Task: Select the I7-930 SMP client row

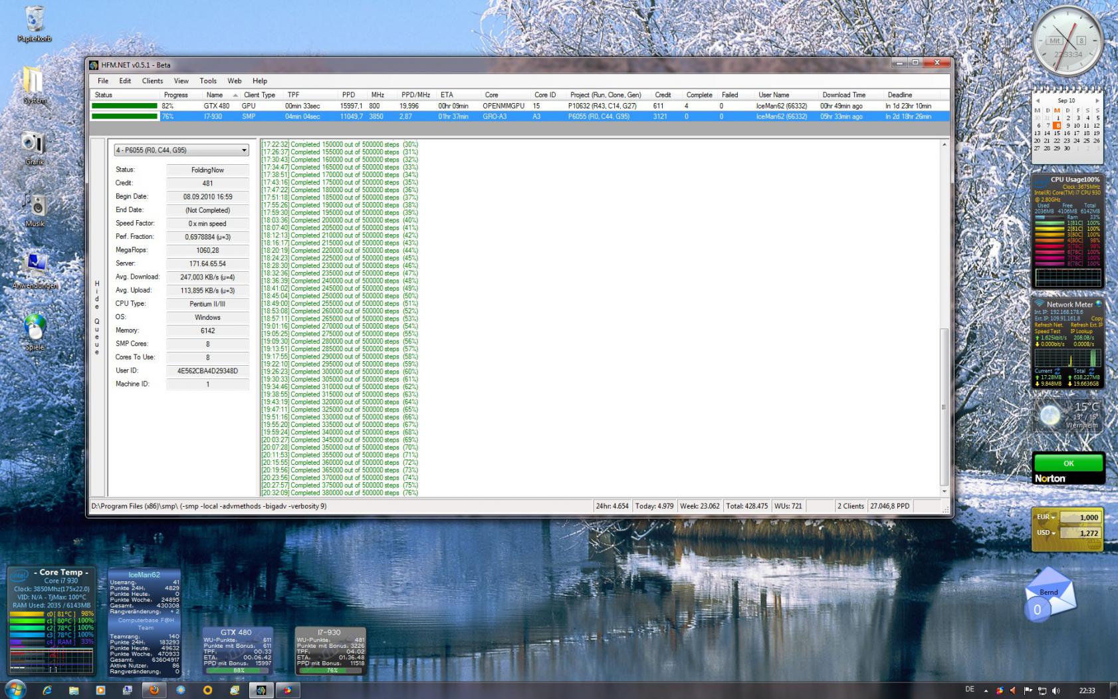Action: (x=519, y=116)
